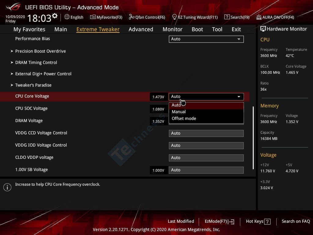Collapse the CPU Core Voltage dropdown

point(206,97)
